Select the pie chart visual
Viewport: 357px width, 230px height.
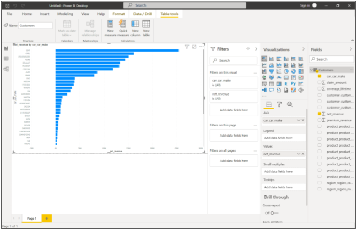286,71
